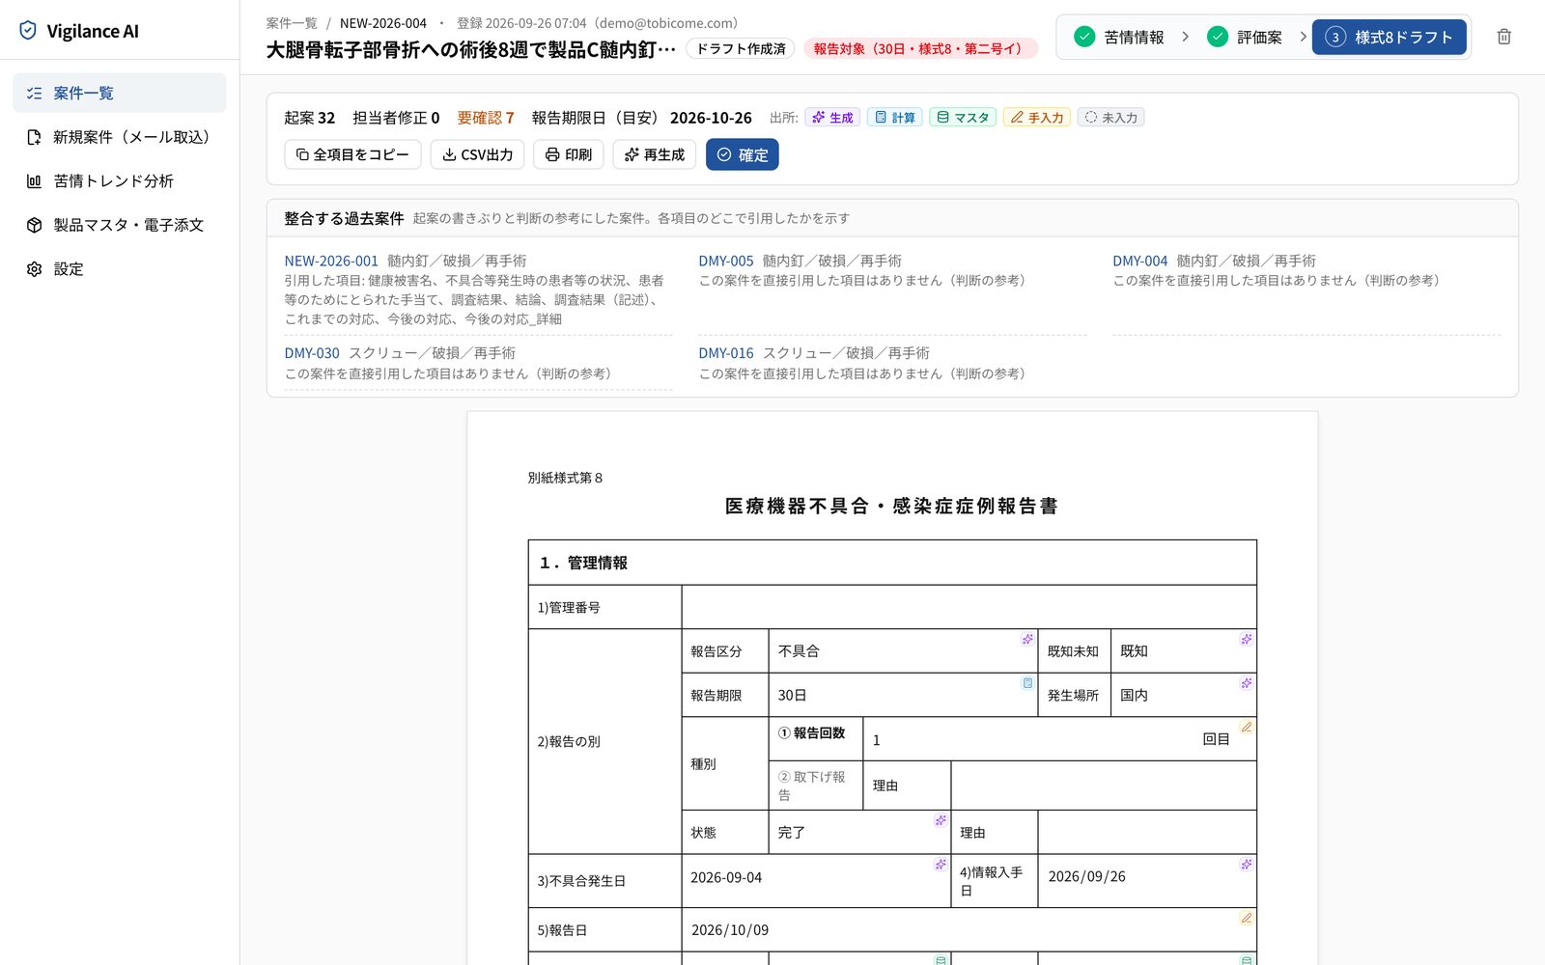Image resolution: width=1545 pixels, height=965 pixels.
Task: Click the 再生成 button
Action: (655, 154)
